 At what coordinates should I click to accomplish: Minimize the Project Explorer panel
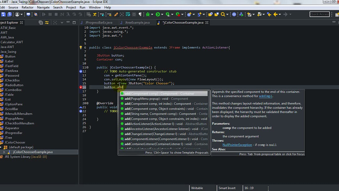pyautogui.click(x=68, y=23)
